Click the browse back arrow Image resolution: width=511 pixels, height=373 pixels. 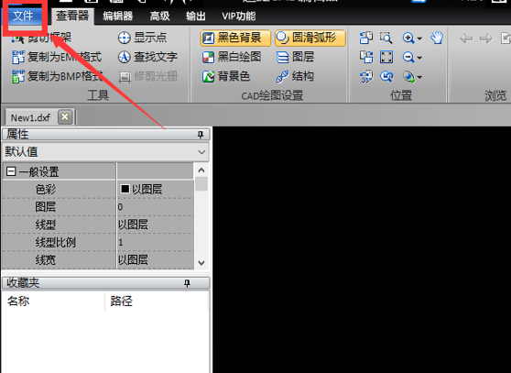466,38
